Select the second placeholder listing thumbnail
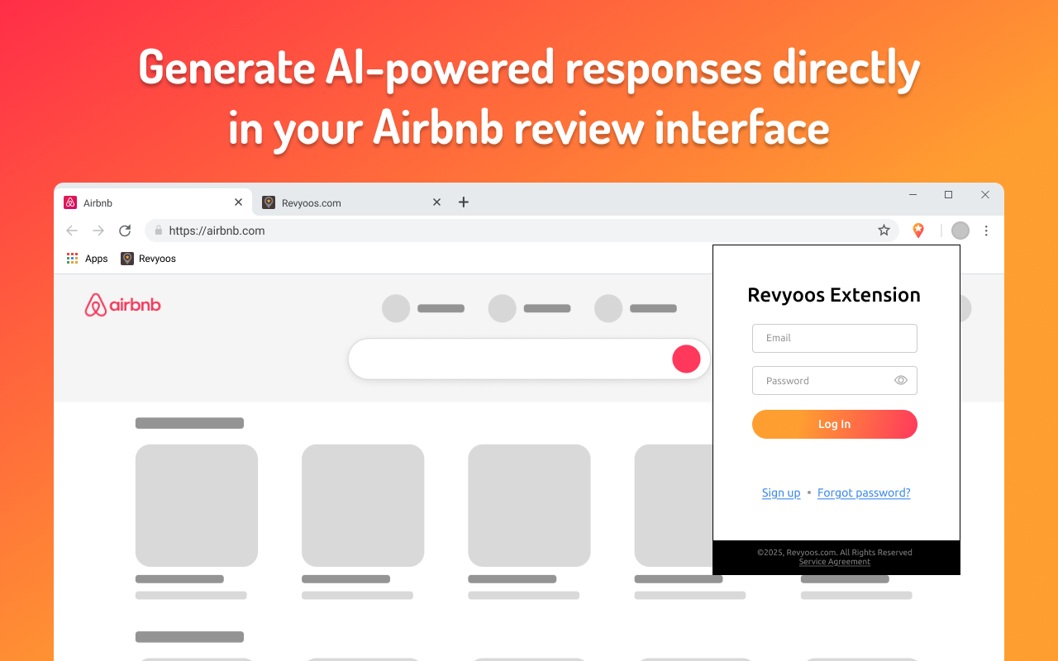The width and height of the screenshot is (1058, 661). [x=363, y=506]
